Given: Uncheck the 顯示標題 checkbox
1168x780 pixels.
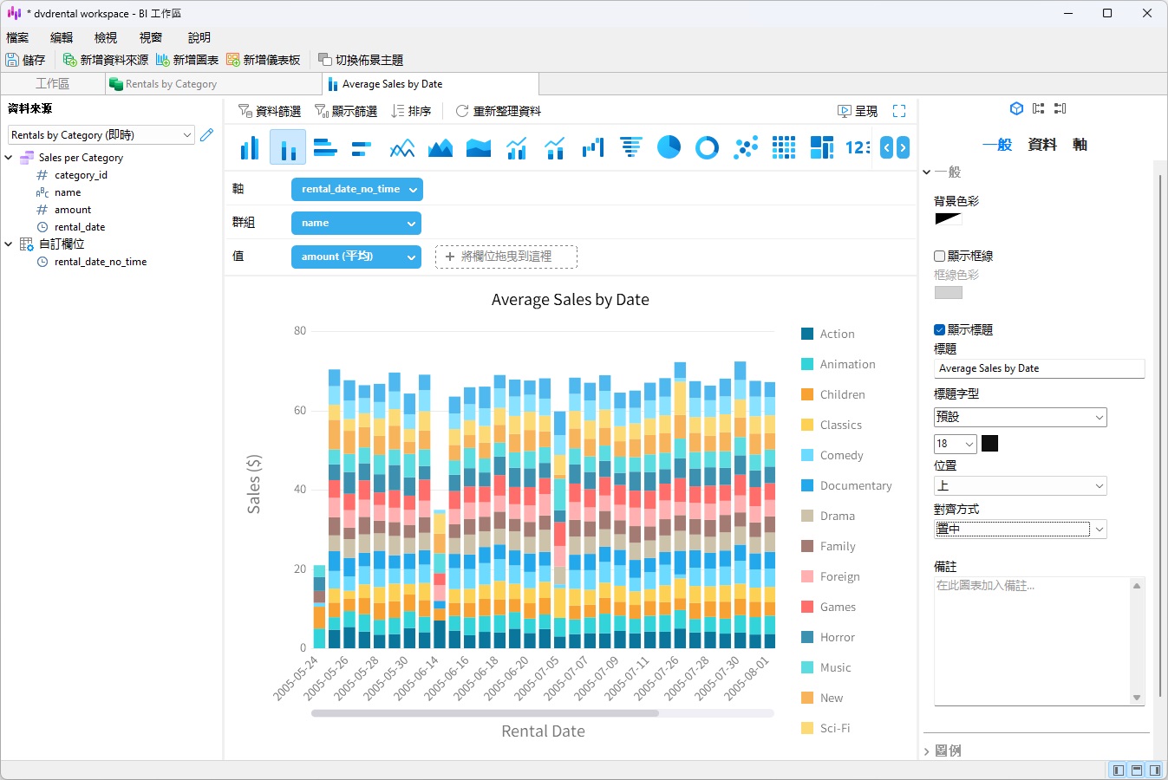Looking at the screenshot, I should click(x=939, y=329).
